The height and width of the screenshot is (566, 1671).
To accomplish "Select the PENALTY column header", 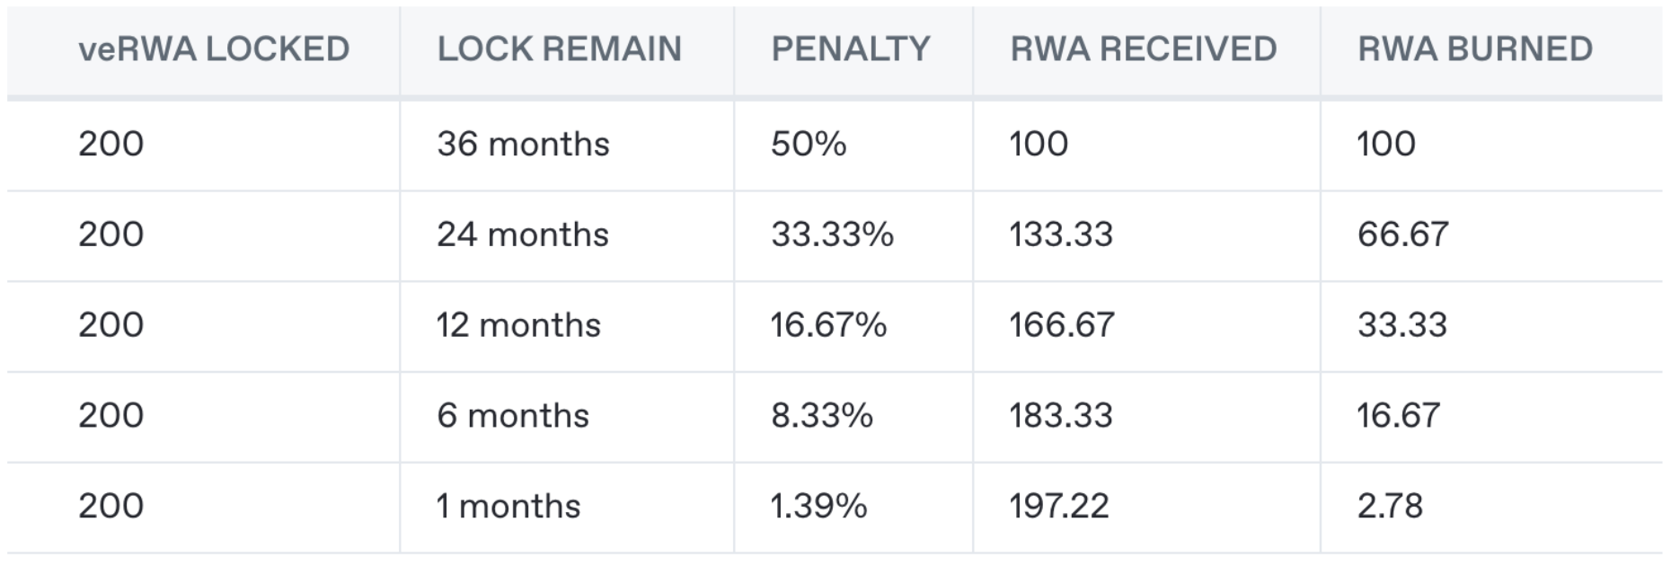I will point(850,49).
